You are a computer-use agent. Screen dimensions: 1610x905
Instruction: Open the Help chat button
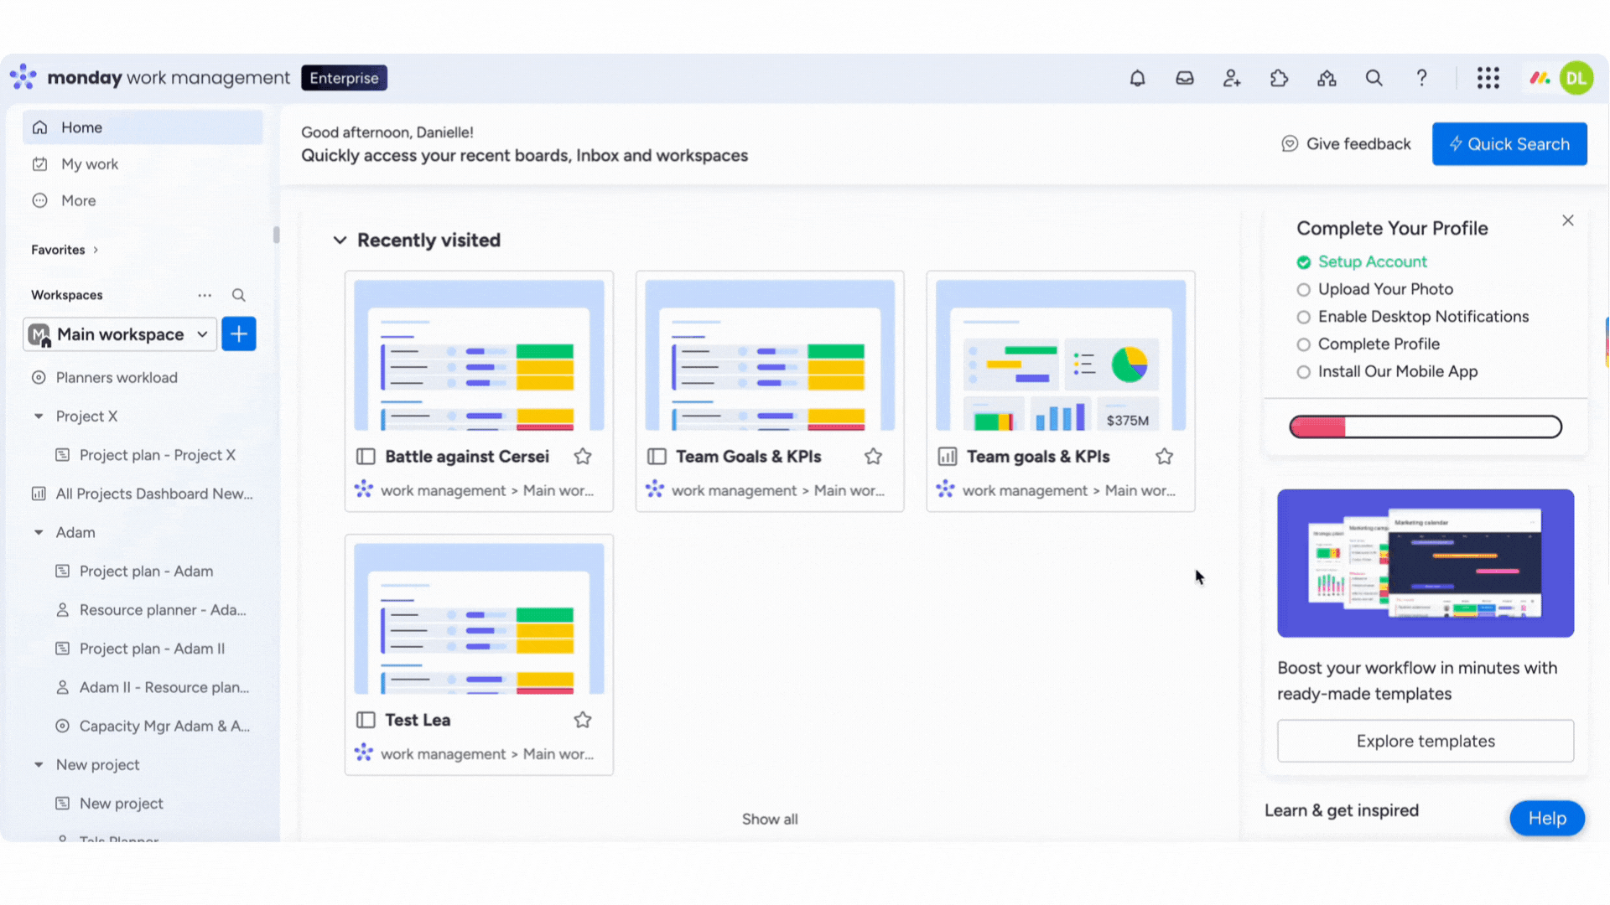point(1547,818)
